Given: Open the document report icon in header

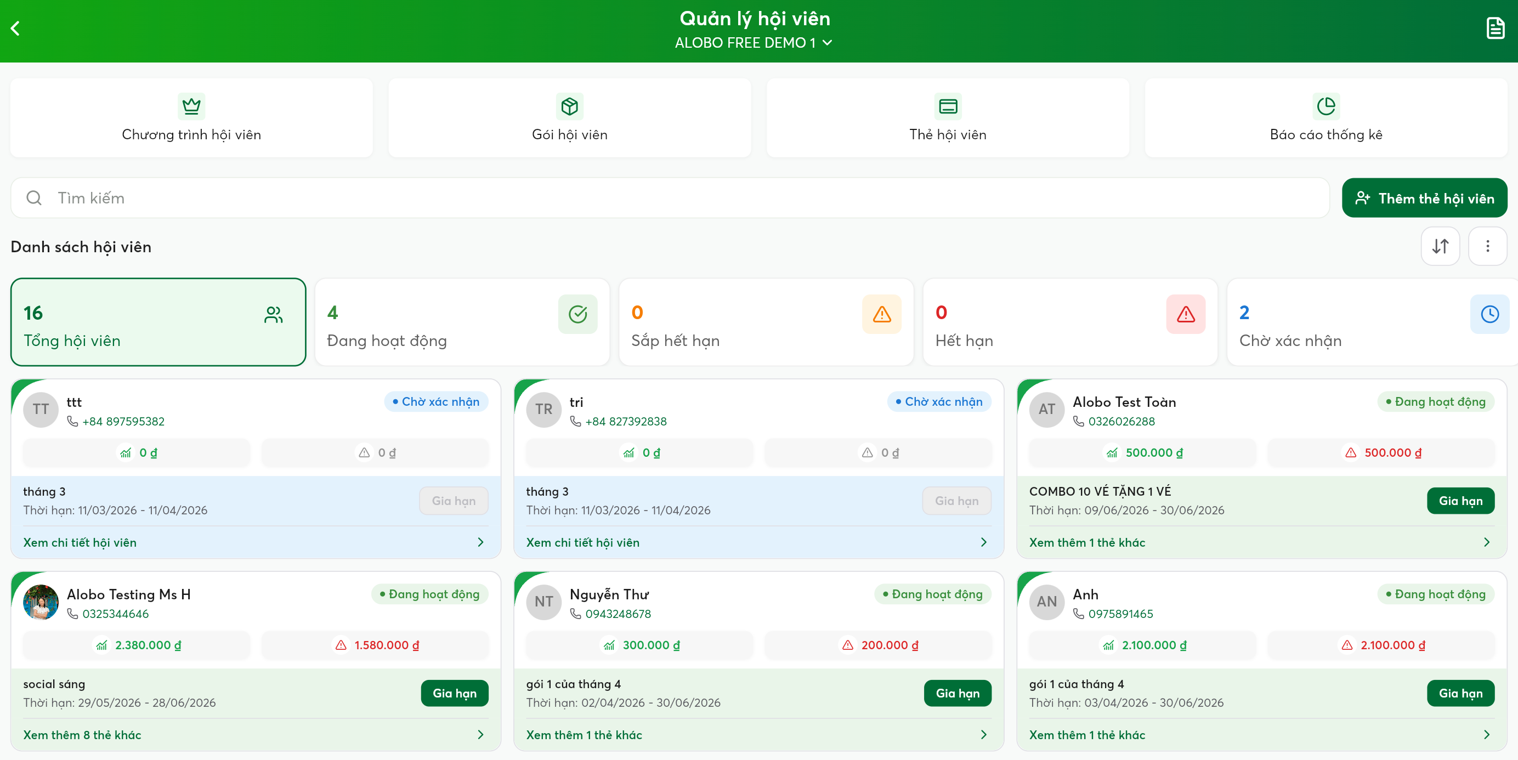Looking at the screenshot, I should coord(1495,29).
